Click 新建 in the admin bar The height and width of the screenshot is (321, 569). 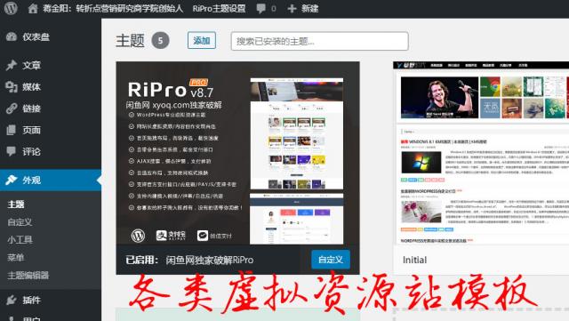309,8
